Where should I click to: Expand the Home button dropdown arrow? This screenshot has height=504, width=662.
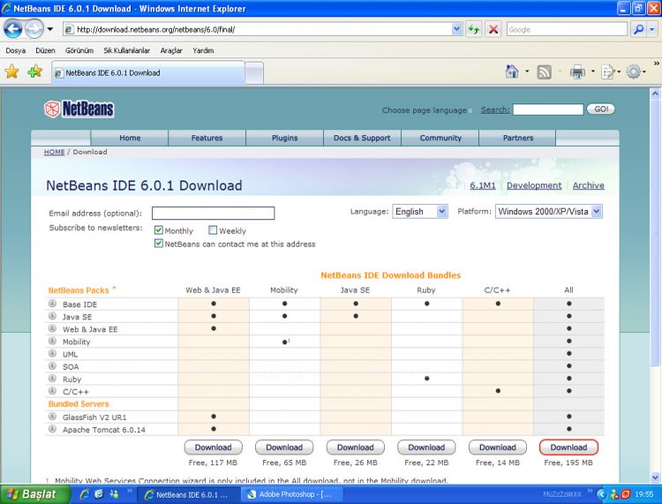(x=527, y=71)
